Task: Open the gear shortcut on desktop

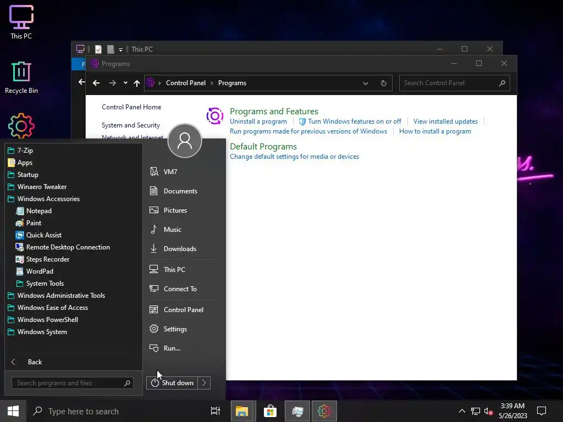Action: pyautogui.click(x=21, y=126)
